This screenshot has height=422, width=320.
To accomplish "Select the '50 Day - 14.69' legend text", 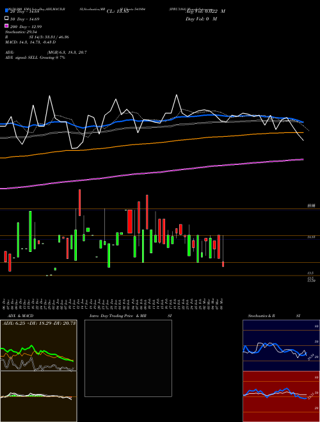I will [25, 19].
